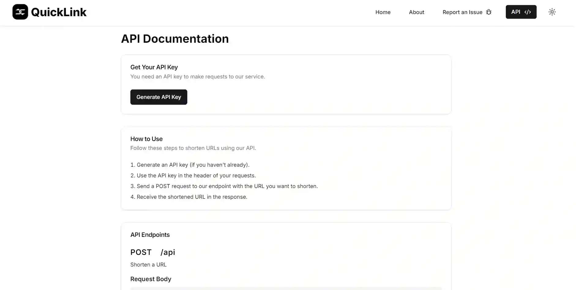Click the Generate API Key button
The width and height of the screenshot is (576, 290).
tap(159, 97)
